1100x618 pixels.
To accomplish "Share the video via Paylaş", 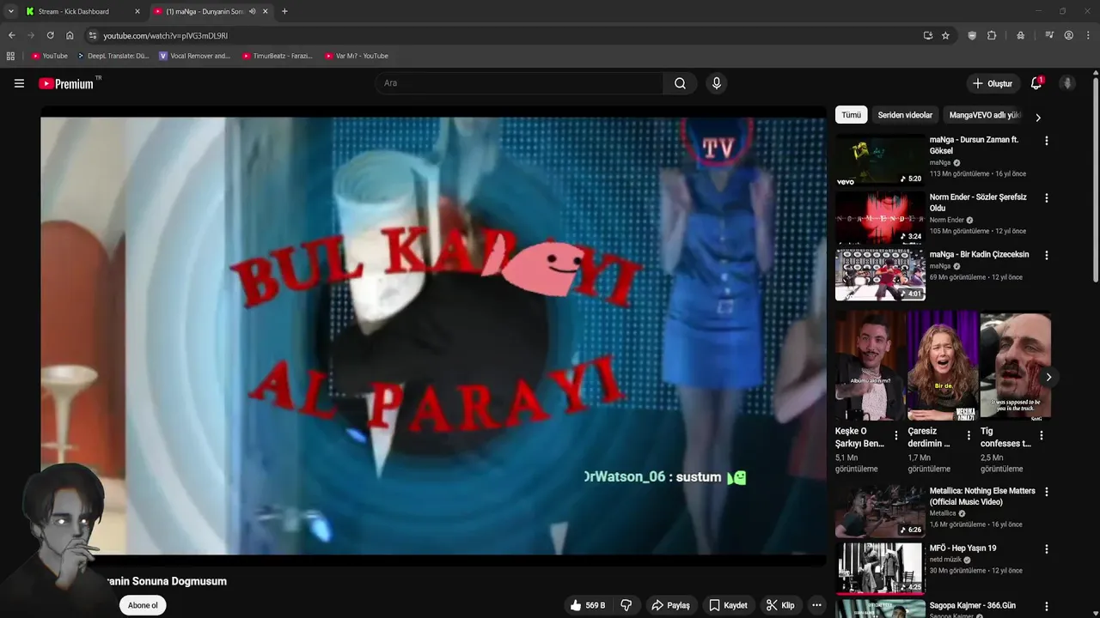I will (x=670, y=605).
